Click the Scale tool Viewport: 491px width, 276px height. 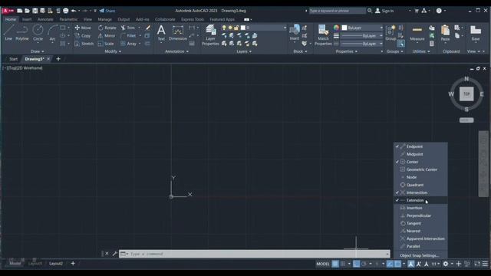coord(106,44)
